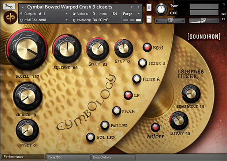
Task: Click the voices icon beside Voices label
Action: pos(74,14)
